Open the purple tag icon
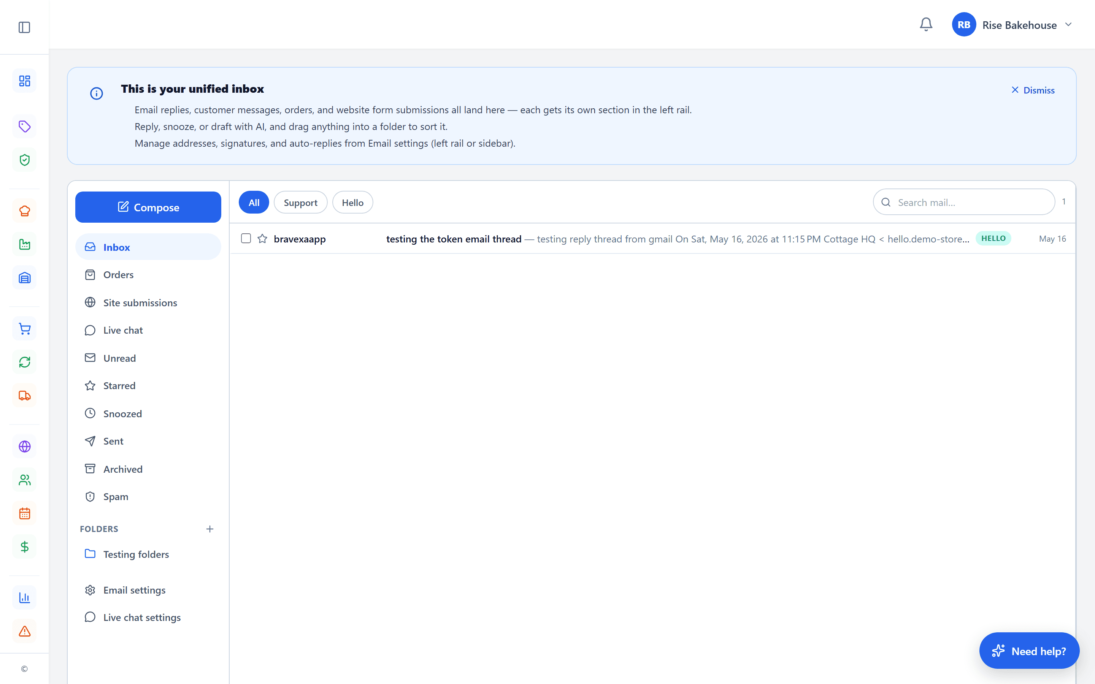The width and height of the screenshot is (1095, 684). coord(24,126)
